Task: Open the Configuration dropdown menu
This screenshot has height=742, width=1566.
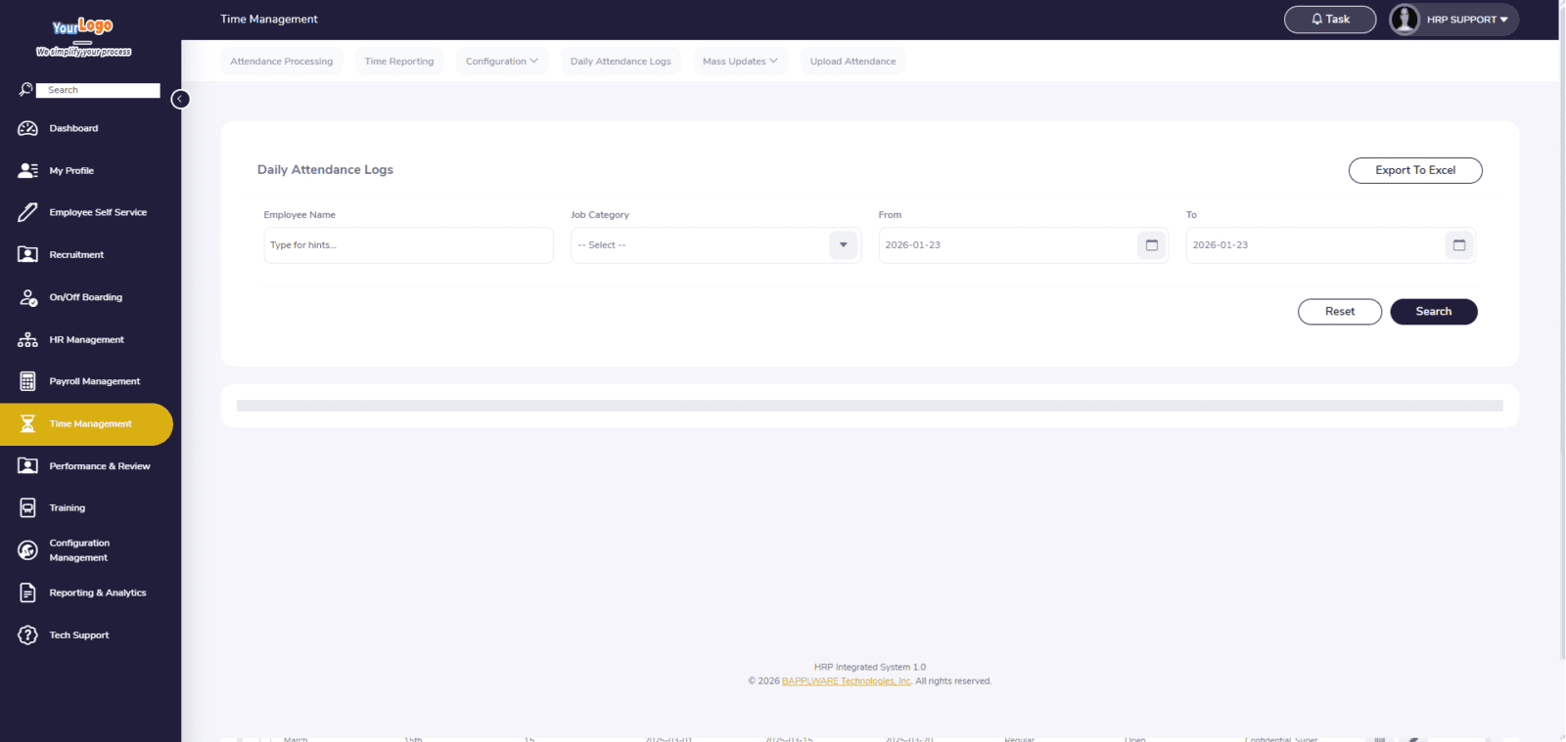Action: pyautogui.click(x=501, y=62)
